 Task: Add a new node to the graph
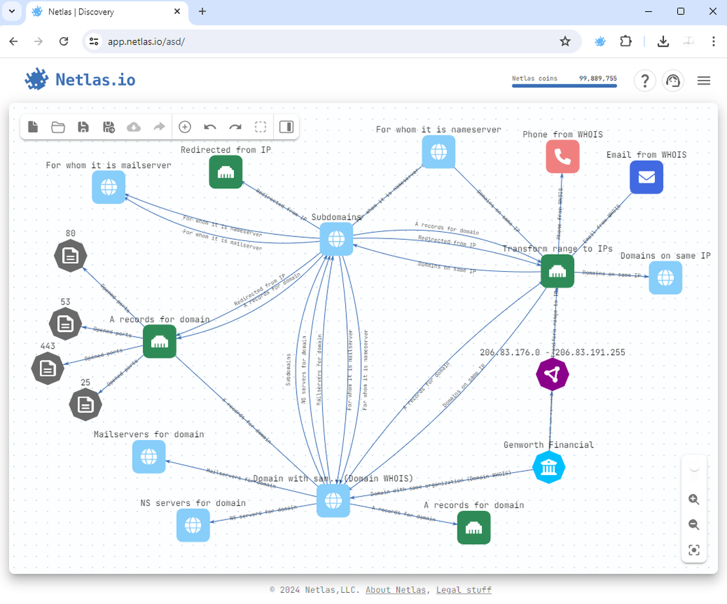[185, 126]
